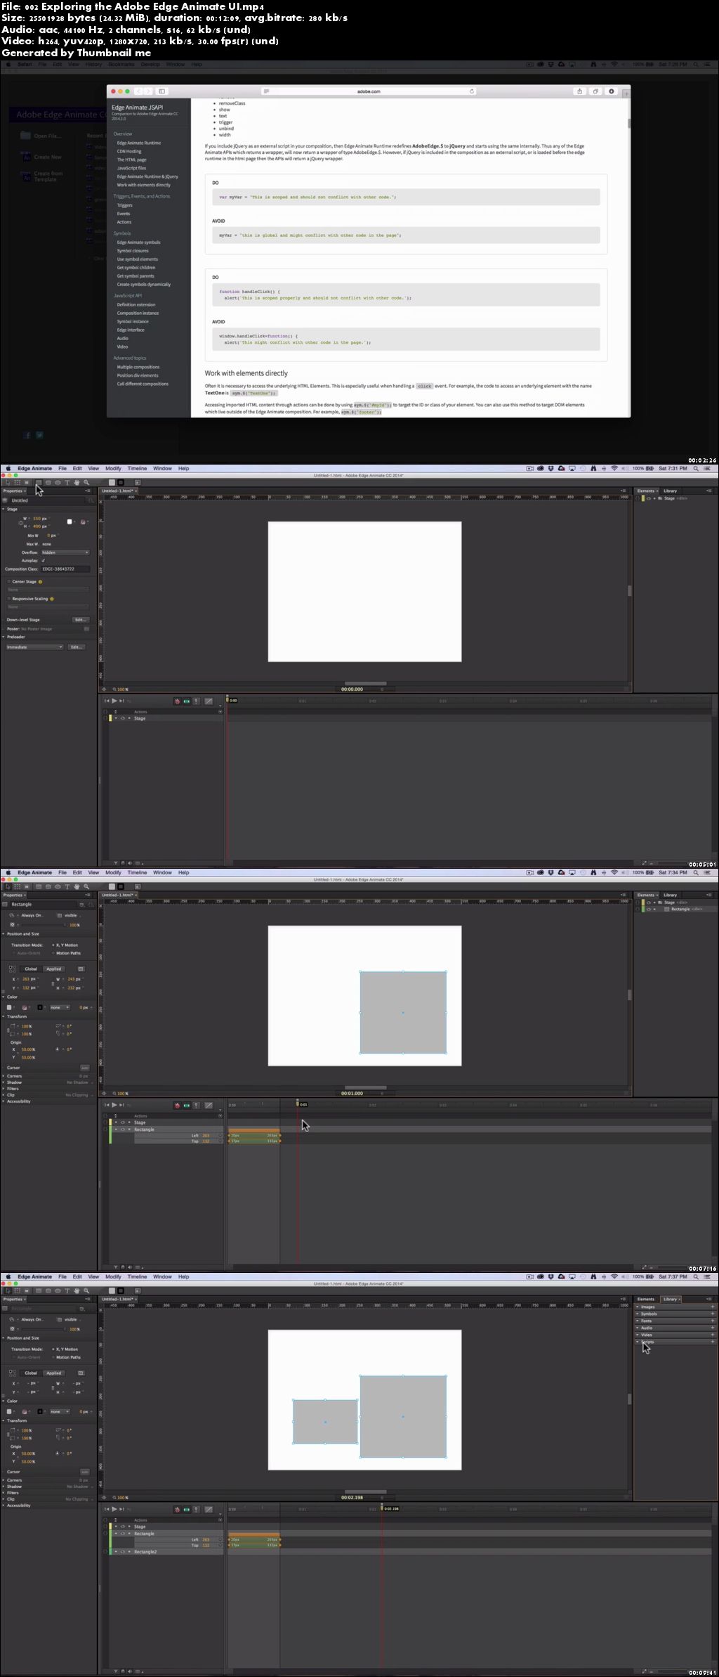Viewport: 719px width, 1677px height.
Task: Toggle Stage layer eye in 7:31 PM timeline
Action: tap(123, 718)
